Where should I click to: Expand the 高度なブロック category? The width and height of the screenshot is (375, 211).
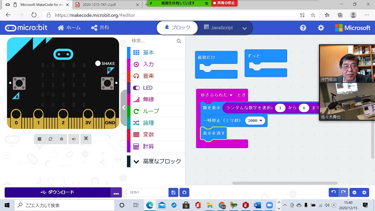157,161
